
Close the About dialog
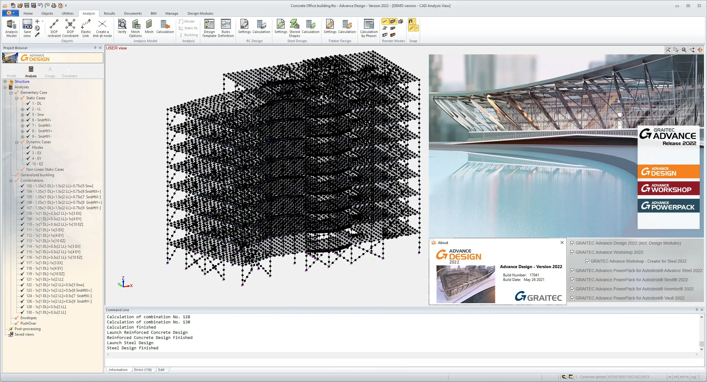pyautogui.click(x=562, y=242)
